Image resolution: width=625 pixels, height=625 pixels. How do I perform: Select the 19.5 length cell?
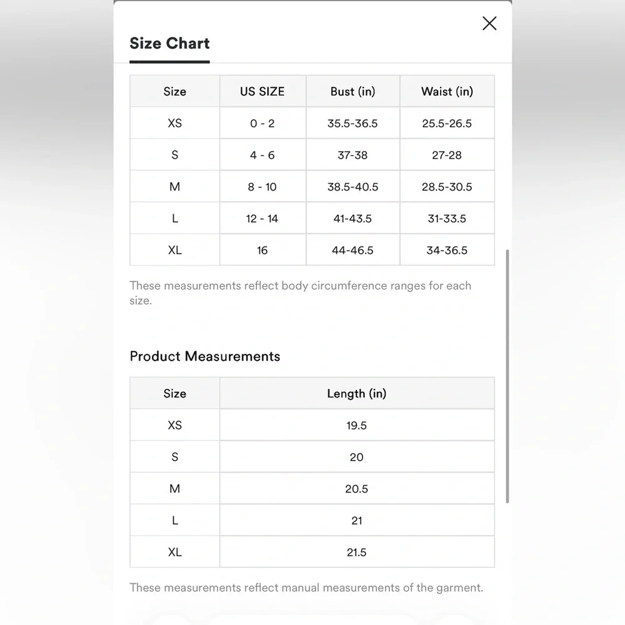(x=356, y=426)
